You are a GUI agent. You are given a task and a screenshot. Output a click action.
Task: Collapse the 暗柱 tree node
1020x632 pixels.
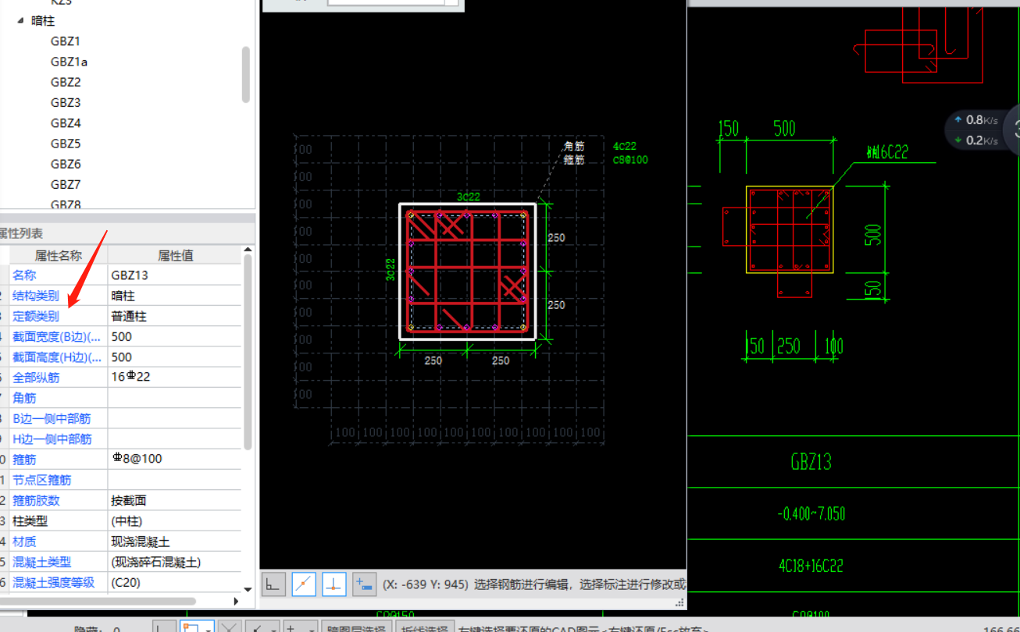click(20, 21)
